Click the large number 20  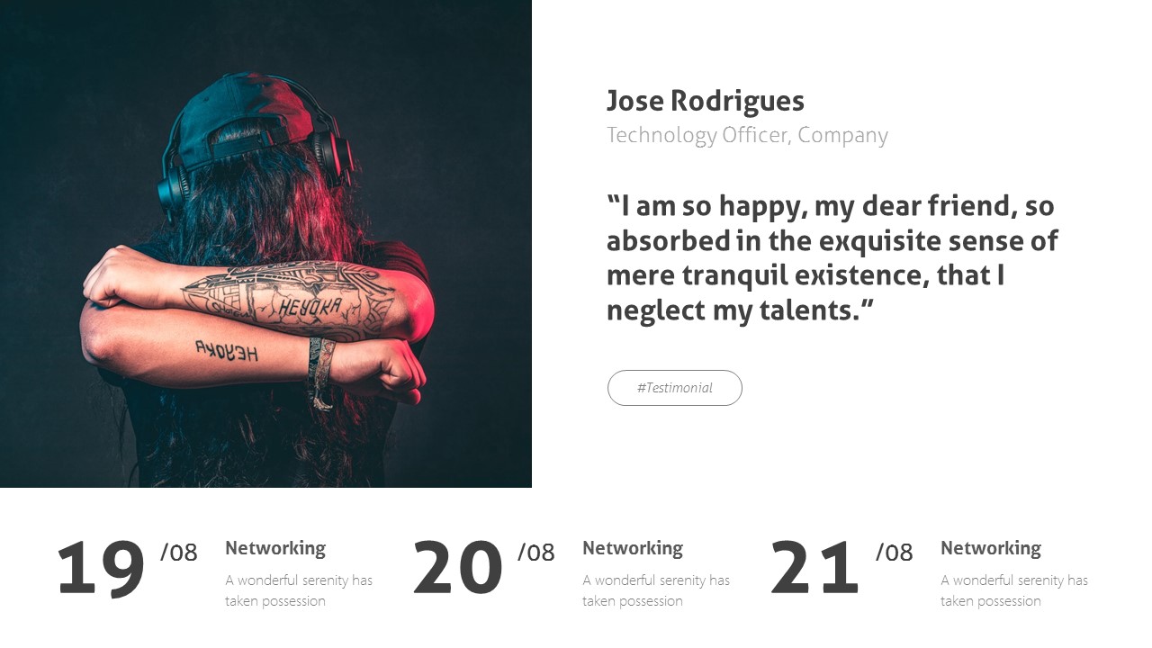pos(457,569)
